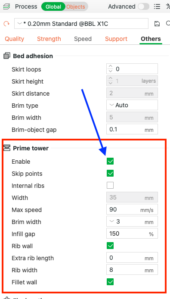Click the Prime tower section icon
This screenshot has width=170, height=299.
7,148
